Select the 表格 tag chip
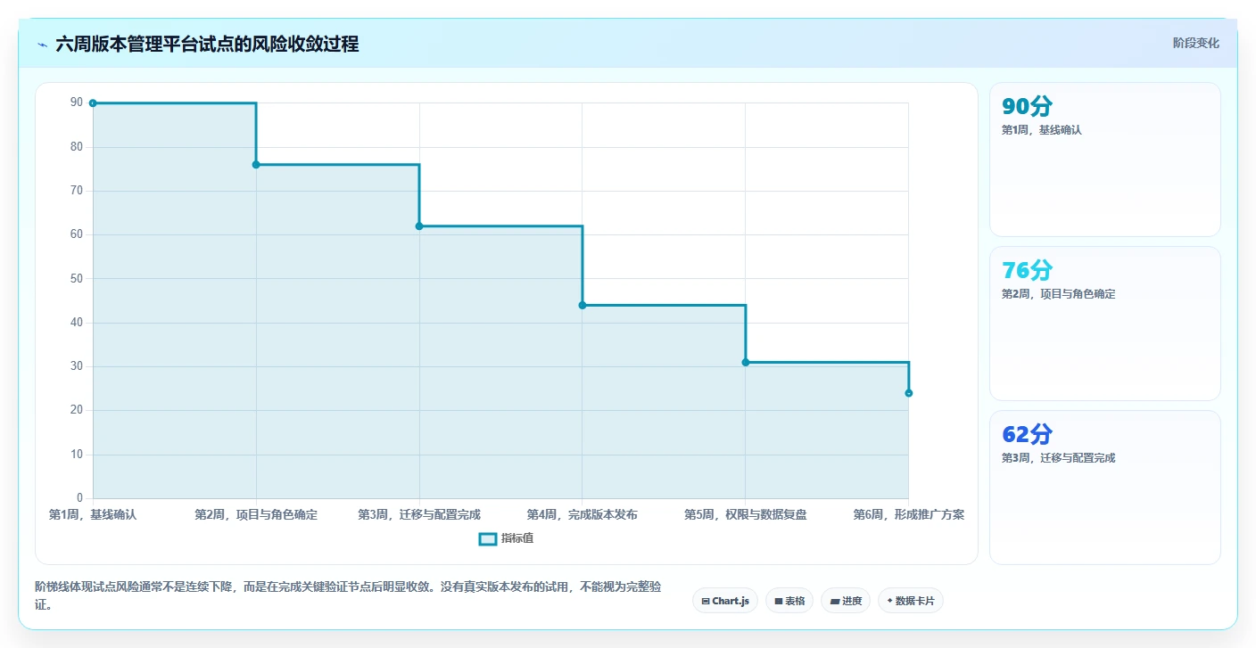This screenshot has height=648, width=1256. tap(789, 601)
